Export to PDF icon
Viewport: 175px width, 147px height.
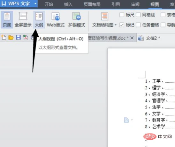point(26,37)
